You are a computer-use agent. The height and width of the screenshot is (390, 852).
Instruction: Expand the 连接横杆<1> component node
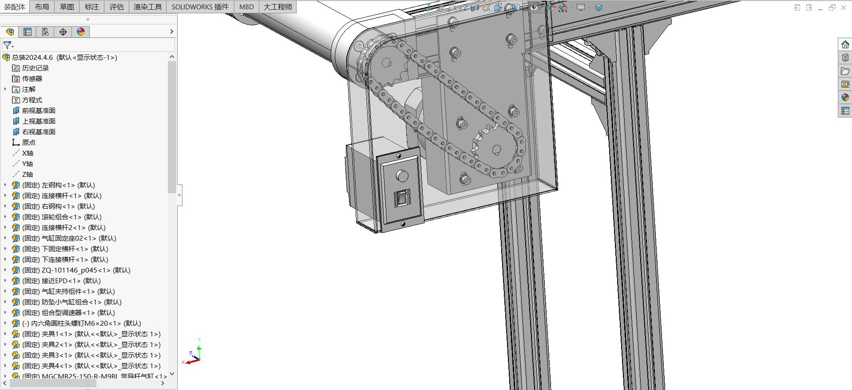tap(5, 195)
